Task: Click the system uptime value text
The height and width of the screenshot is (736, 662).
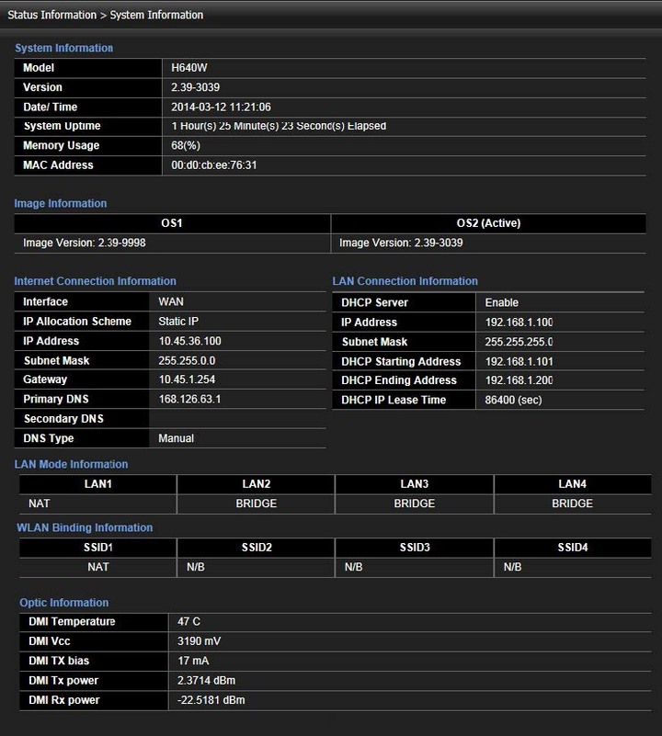Action: click(279, 126)
